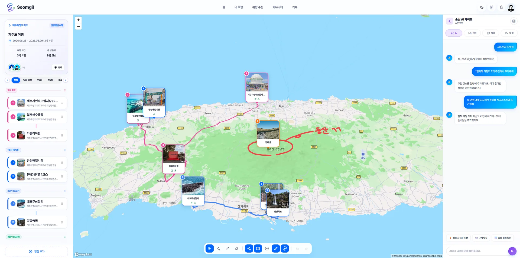Click the 경로 최적화 추천 suggestion

point(459,238)
